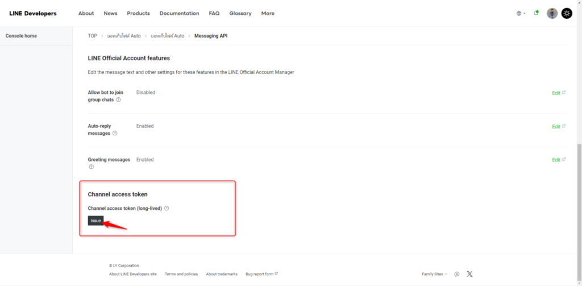Open the YouTube footer icon
The width and height of the screenshot is (582, 286).
pyautogui.click(x=457, y=274)
